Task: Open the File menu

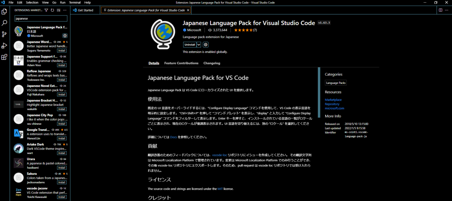Action: (11, 3)
